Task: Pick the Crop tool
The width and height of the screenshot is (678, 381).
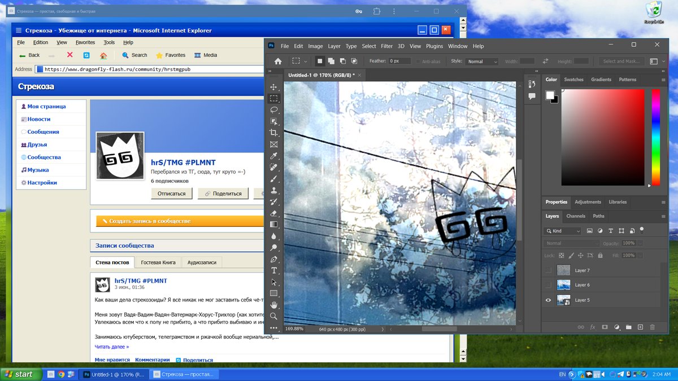Action: pyautogui.click(x=274, y=133)
